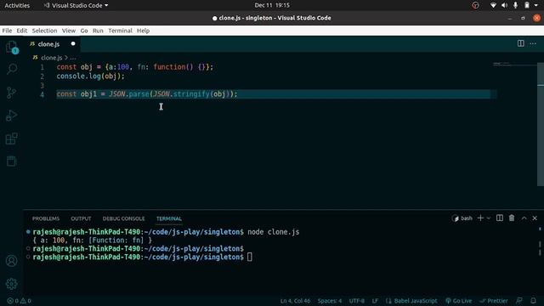
Task: Click the feedback icon in status bar
Action: pos(519,301)
